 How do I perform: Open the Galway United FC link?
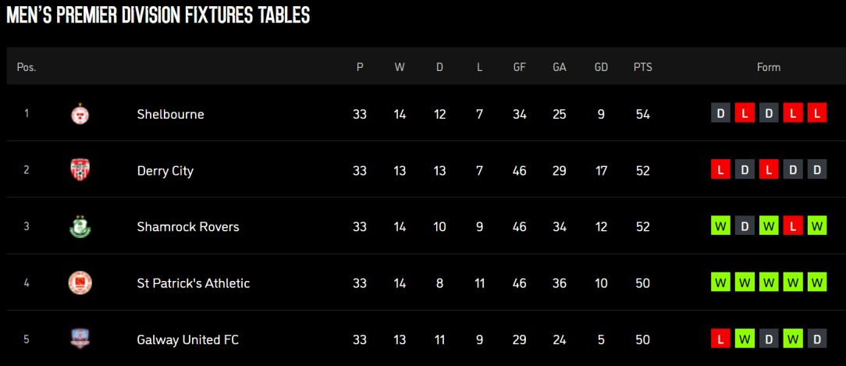click(188, 340)
